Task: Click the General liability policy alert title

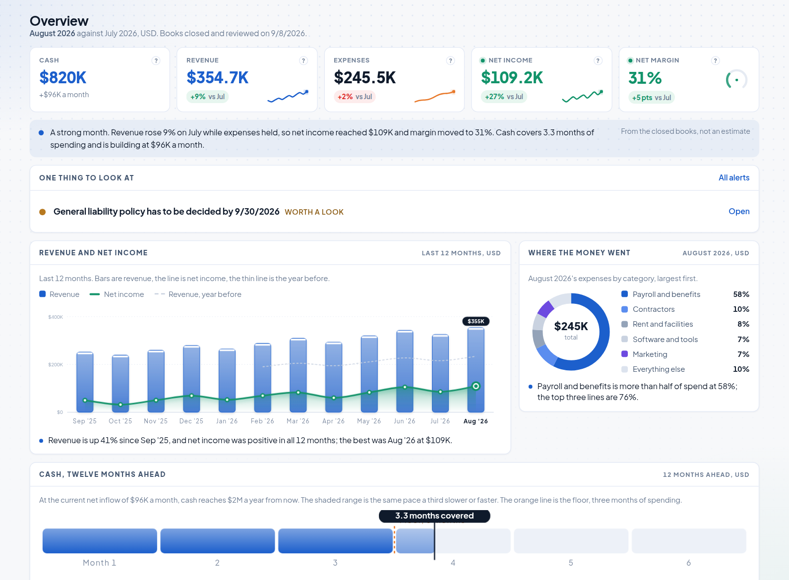Action: click(x=167, y=212)
